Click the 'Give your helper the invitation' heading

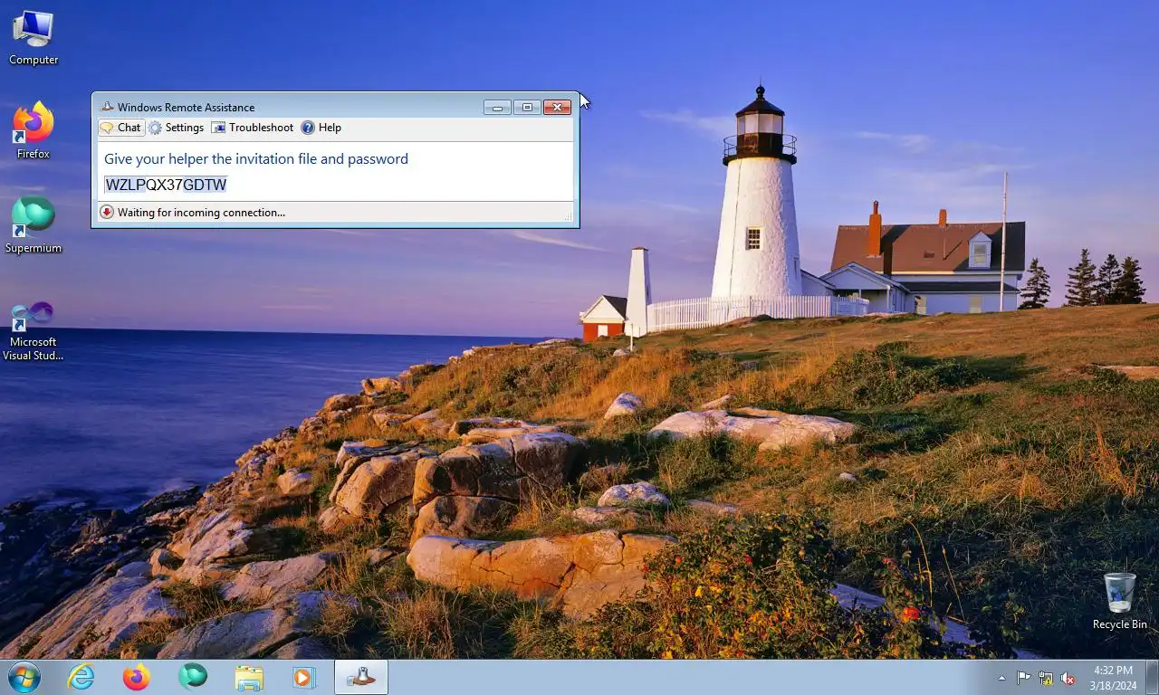tap(256, 158)
